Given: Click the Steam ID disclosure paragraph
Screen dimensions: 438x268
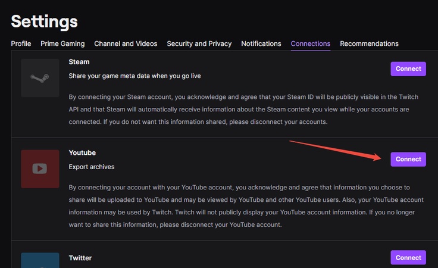Looking at the screenshot, I should click(243, 109).
